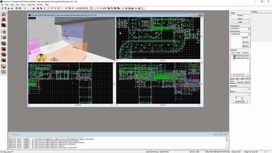Screen dimensions: 272x153
Task: Click the Paste toolbar icon
Action: (x=73, y=8)
